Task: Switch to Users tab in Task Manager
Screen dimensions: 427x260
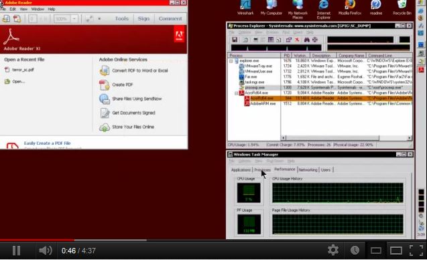Action: (x=326, y=170)
